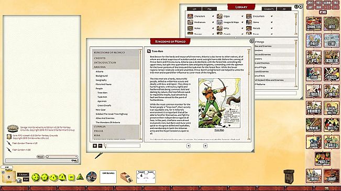The image size is (341, 191).
Task: Click the Library category list scrollbar
Action: pos(296,24)
